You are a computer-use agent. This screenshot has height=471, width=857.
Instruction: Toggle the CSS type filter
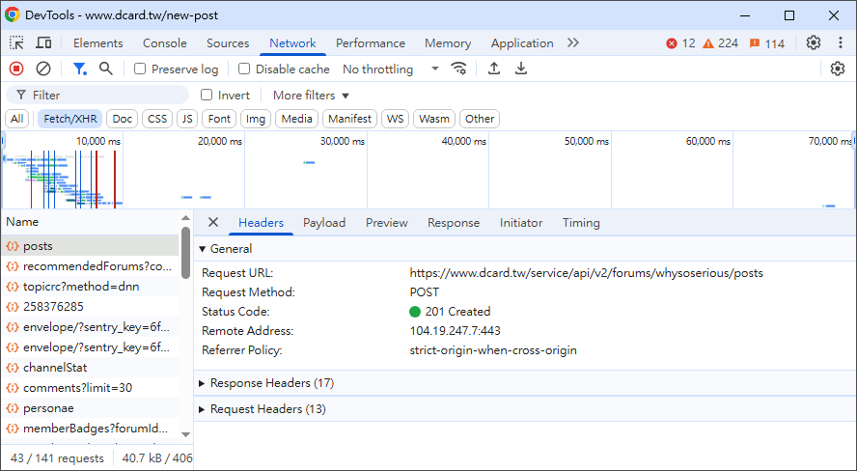pos(157,119)
